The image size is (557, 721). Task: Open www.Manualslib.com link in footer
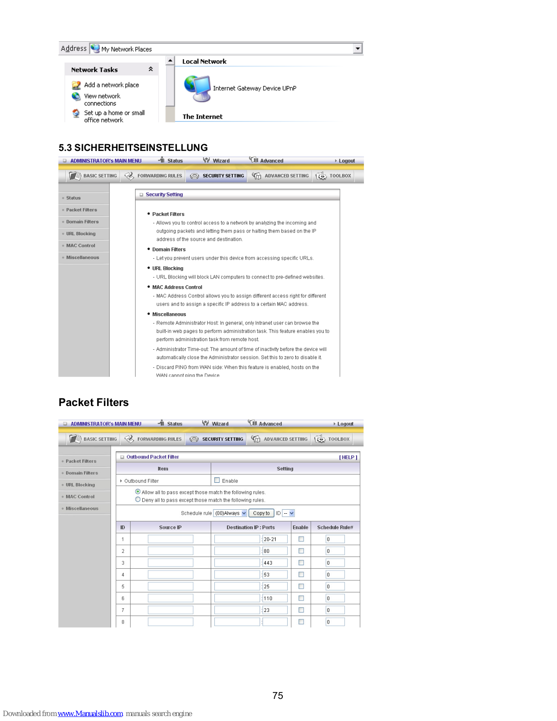pyautogui.click(x=91, y=713)
